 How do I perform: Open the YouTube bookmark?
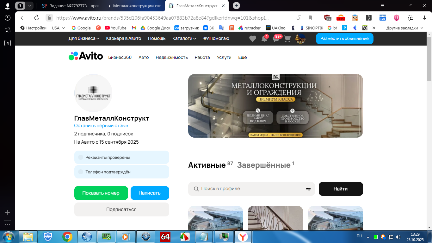click(x=115, y=28)
